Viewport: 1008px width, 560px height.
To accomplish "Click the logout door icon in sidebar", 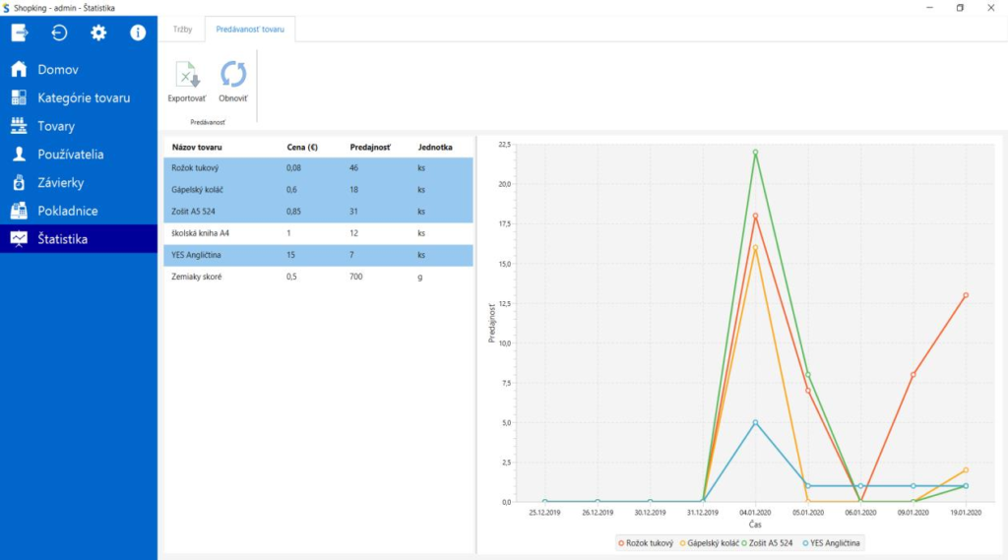I will point(20,32).
